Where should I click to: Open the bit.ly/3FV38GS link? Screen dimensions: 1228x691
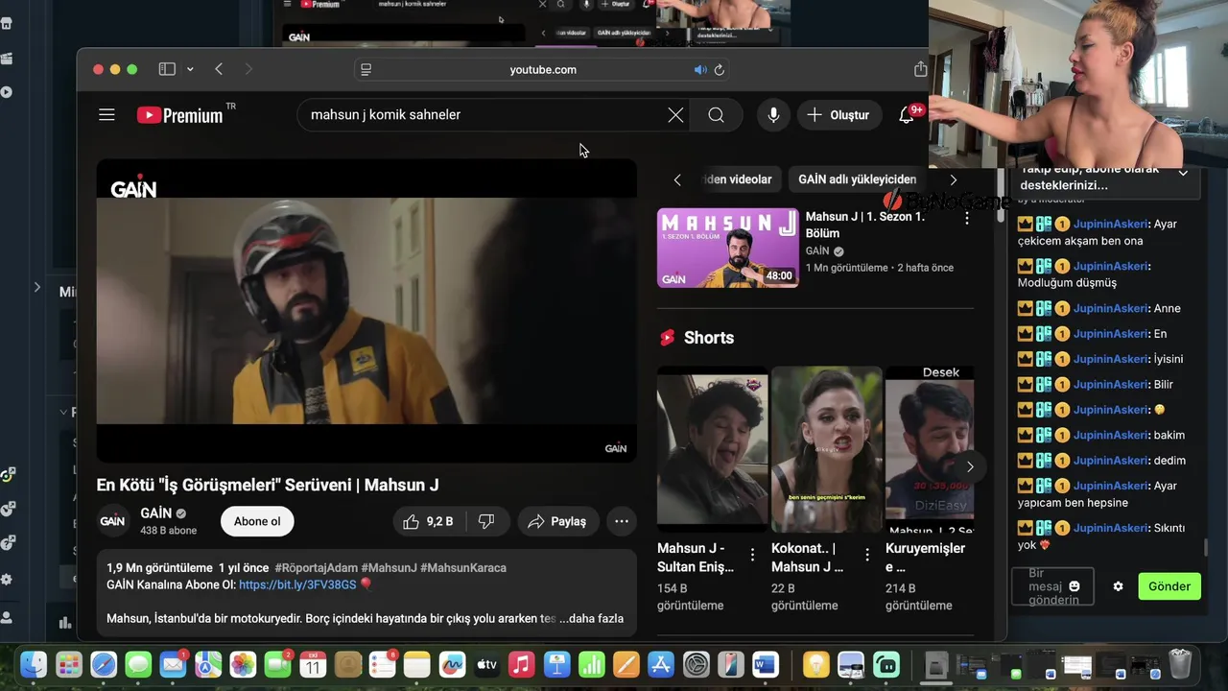pos(297,584)
